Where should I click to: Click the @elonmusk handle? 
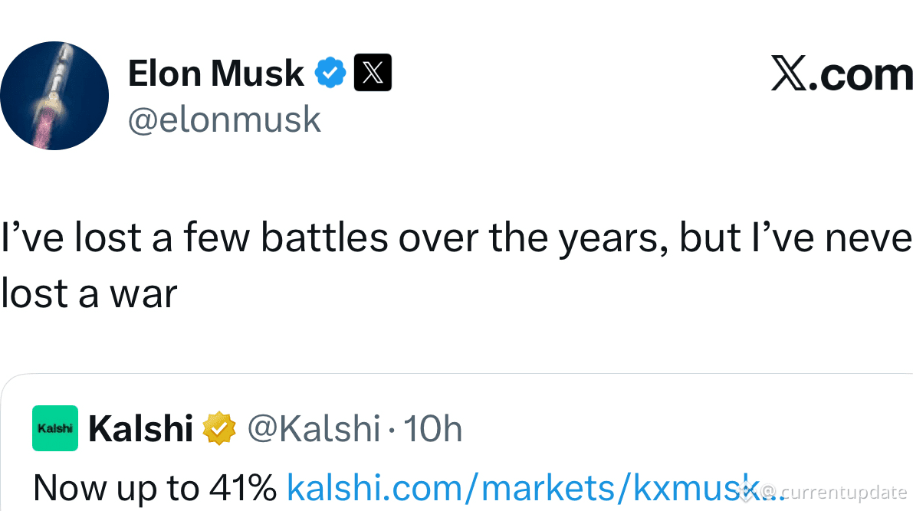point(225,120)
